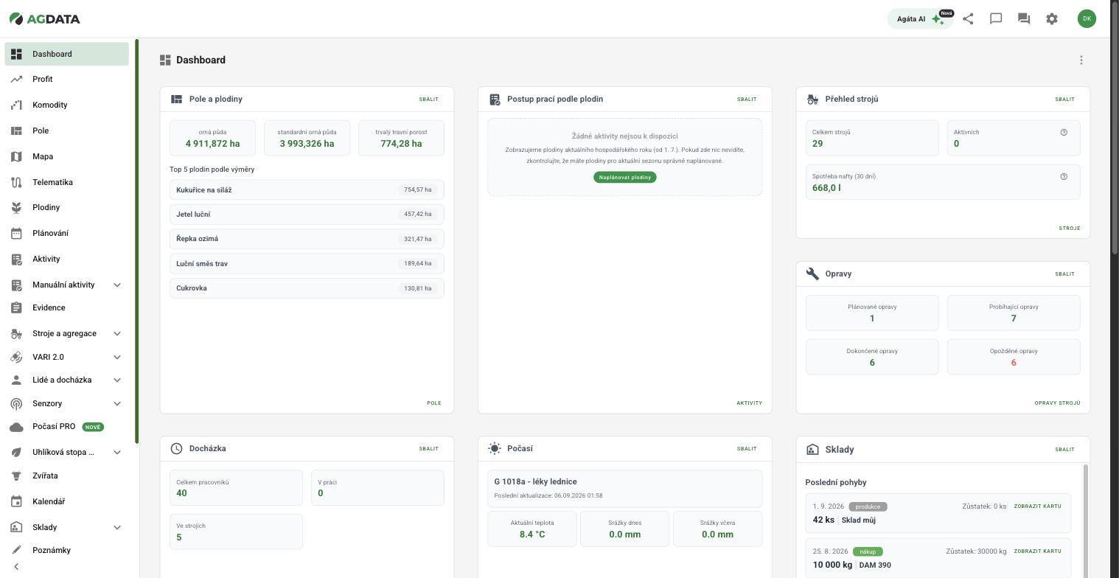Navigate to Plodiny
This screenshot has height=578, width=1119.
(67, 207)
